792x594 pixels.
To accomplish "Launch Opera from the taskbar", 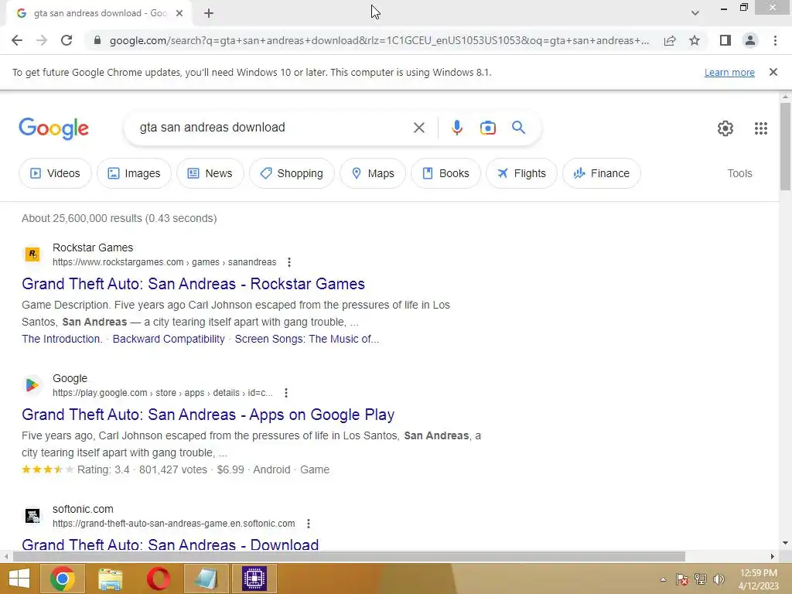I will point(158,579).
